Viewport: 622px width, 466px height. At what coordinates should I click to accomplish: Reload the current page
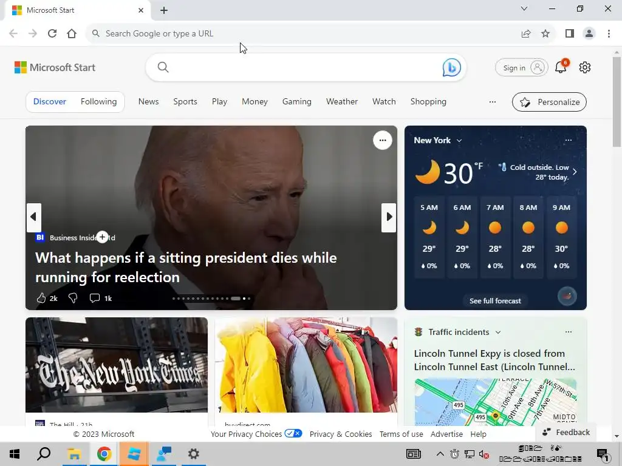(52, 34)
